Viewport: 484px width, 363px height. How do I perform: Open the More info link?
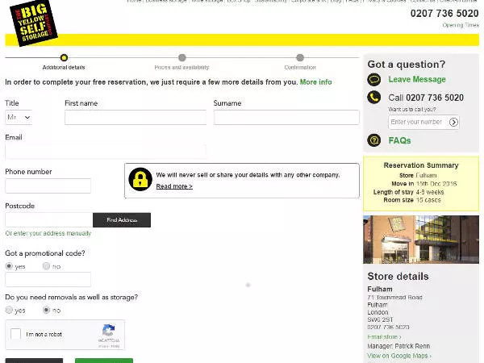pos(315,82)
